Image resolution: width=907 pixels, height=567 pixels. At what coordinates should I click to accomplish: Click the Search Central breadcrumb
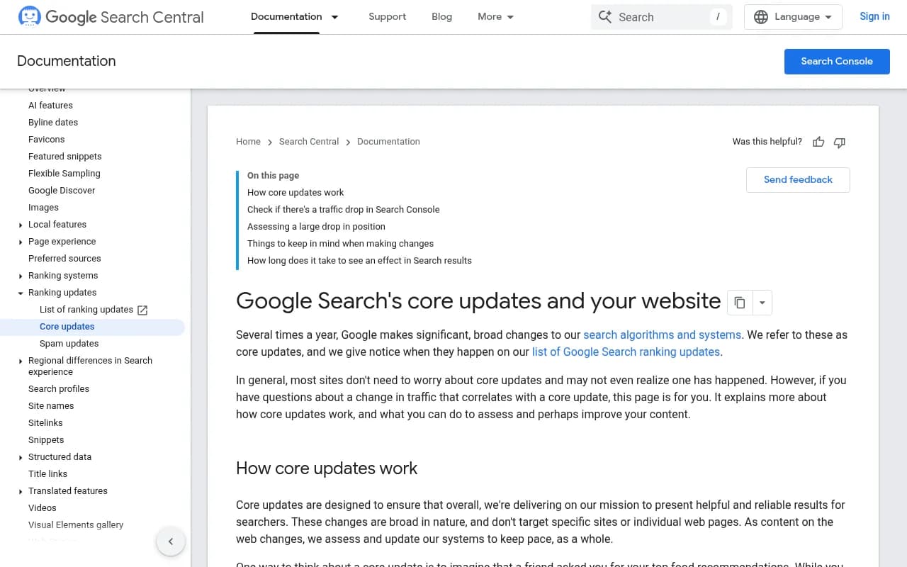coord(309,142)
